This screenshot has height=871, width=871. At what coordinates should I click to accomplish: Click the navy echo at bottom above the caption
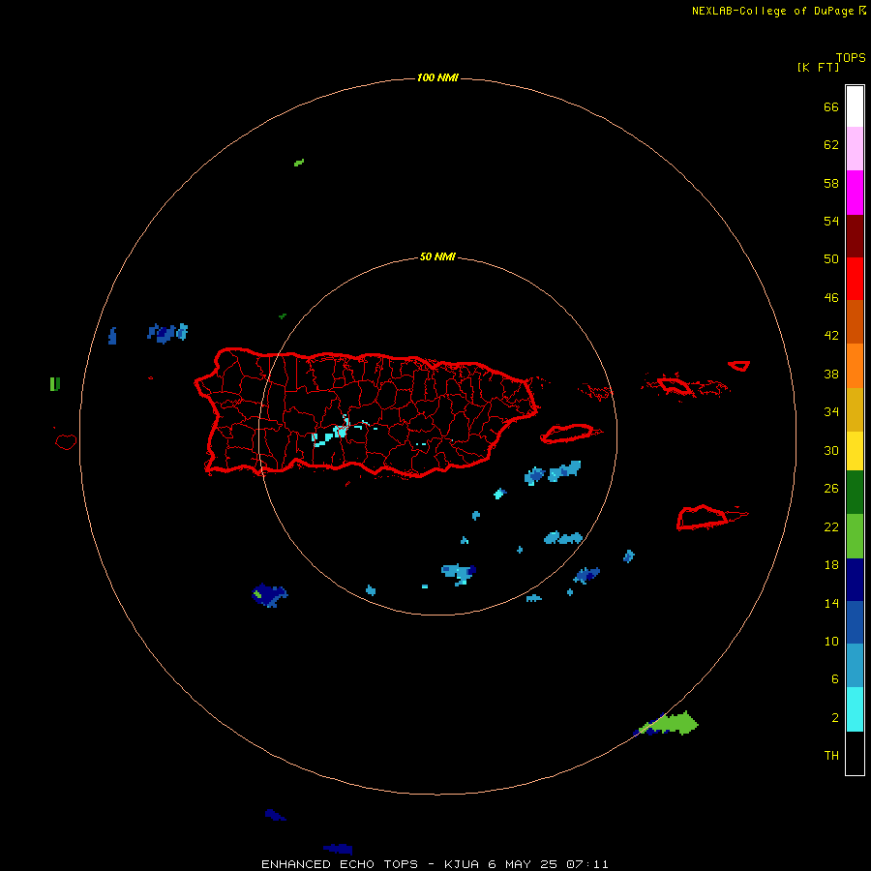338,848
